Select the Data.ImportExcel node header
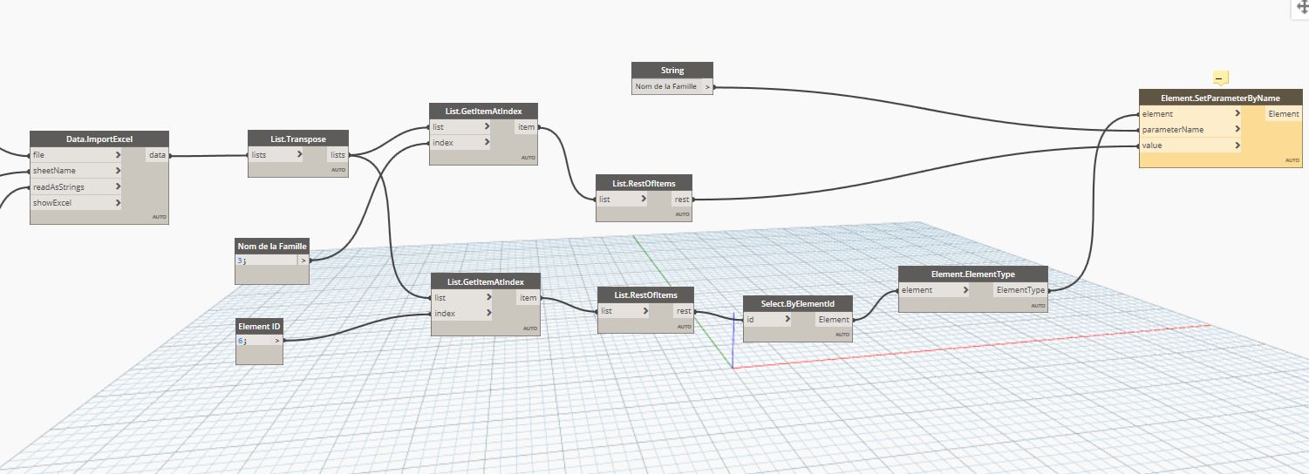This screenshot has width=1309, height=474. (99, 139)
